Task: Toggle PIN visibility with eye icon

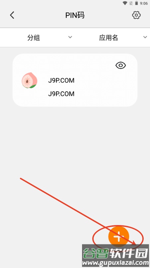Action: coord(121,65)
